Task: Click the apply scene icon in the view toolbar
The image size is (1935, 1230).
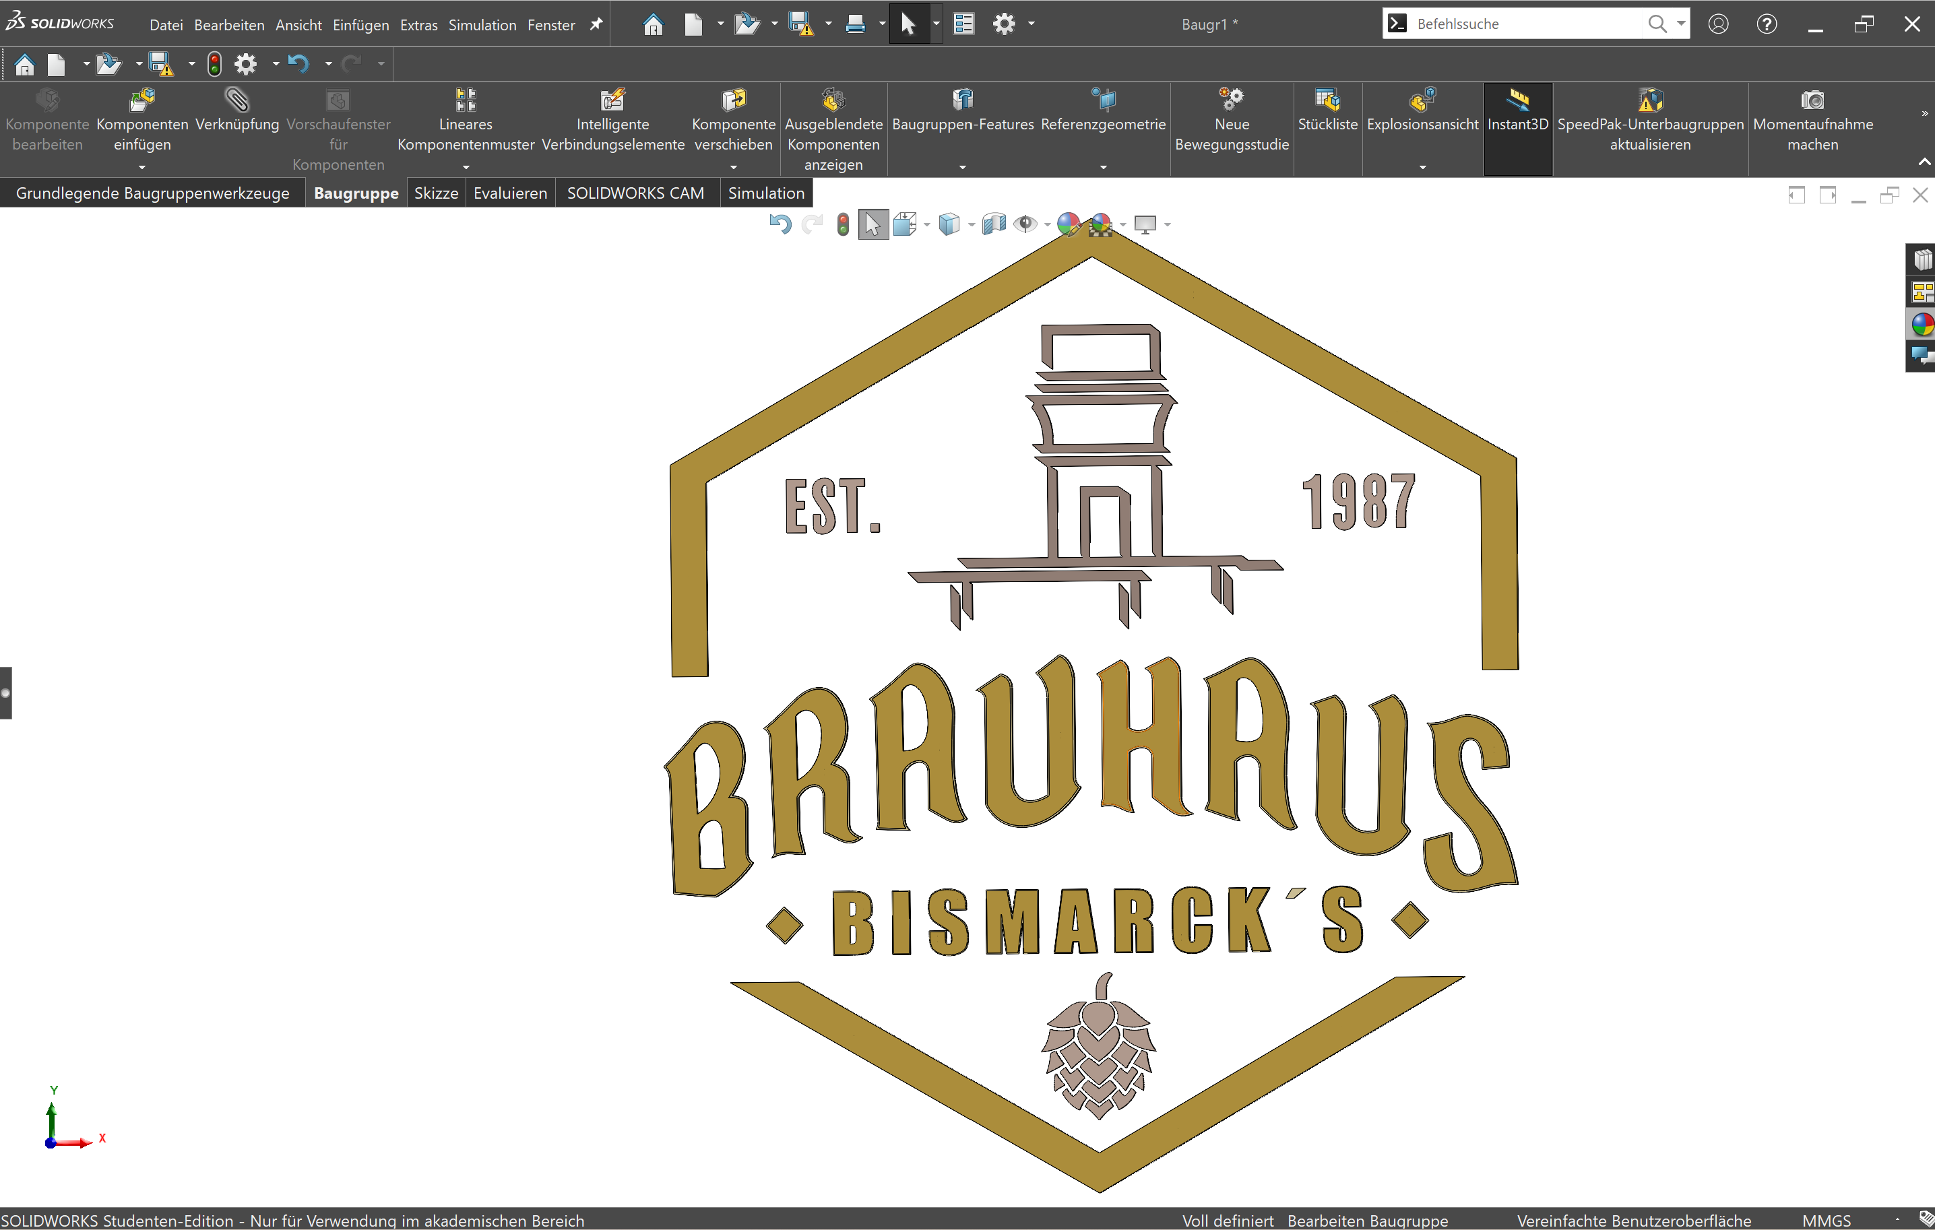Action: [x=1101, y=224]
